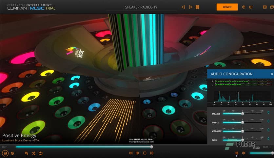Set the Bass slider
The height and width of the screenshot is (158, 274).
click(x=242, y=140)
